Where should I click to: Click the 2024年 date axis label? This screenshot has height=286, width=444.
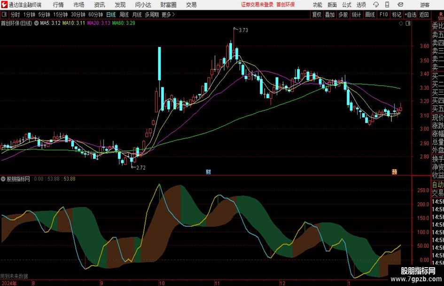click(x=9, y=283)
